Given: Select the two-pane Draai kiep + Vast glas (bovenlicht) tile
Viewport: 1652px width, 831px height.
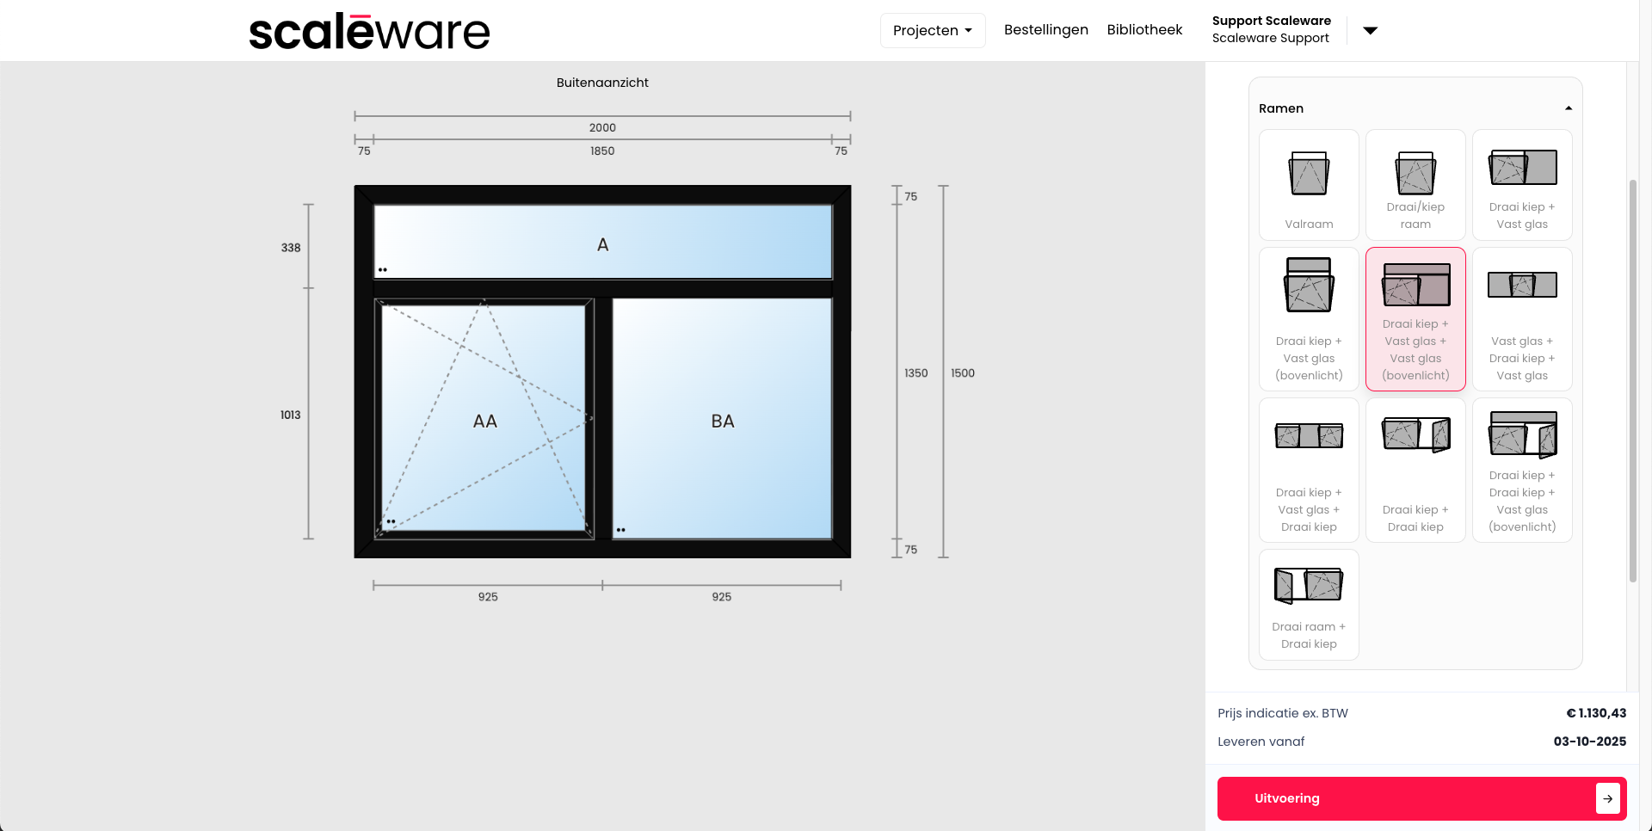Looking at the screenshot, I should (1309, 319).
